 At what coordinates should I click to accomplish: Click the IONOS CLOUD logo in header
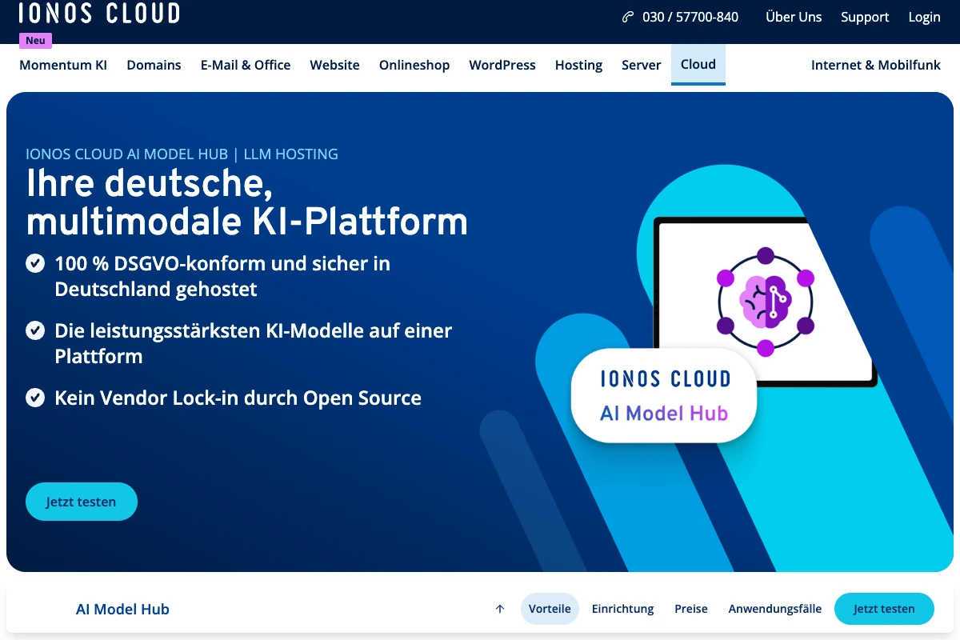click(99, 11)
